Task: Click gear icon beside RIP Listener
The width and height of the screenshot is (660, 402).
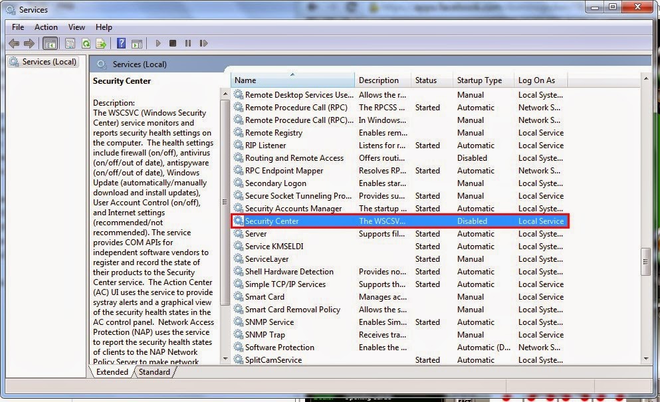Action: pos(239,145)
